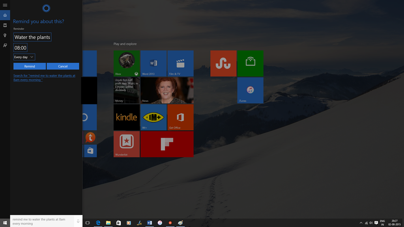Viewport: 404px width, 227px height.
Task: Click the Windows Start button
Action: [5, 223]
